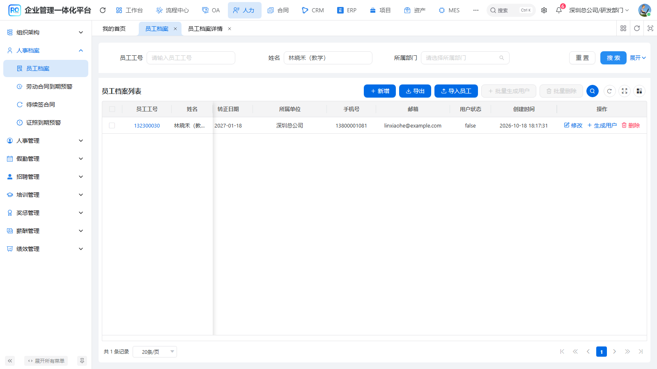
Task: Click the refresh icon next to the platform title
Action: click(x=103, y=10)
